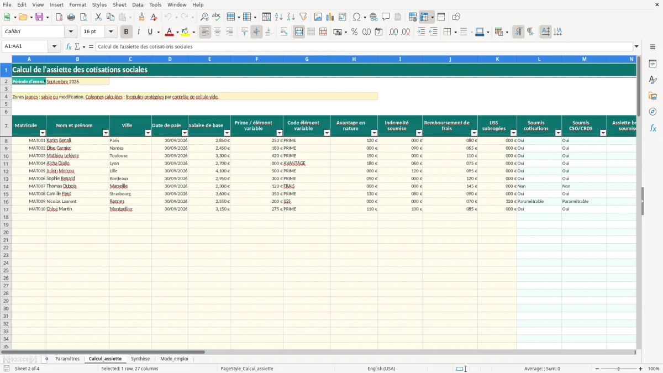663x373 pixels.
Task: Expand the formula bar
Action: [636, 47]
